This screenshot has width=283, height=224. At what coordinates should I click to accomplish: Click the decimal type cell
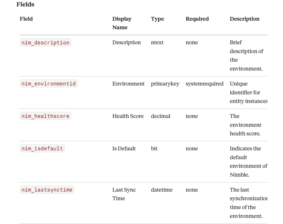(x=161, y=116)
